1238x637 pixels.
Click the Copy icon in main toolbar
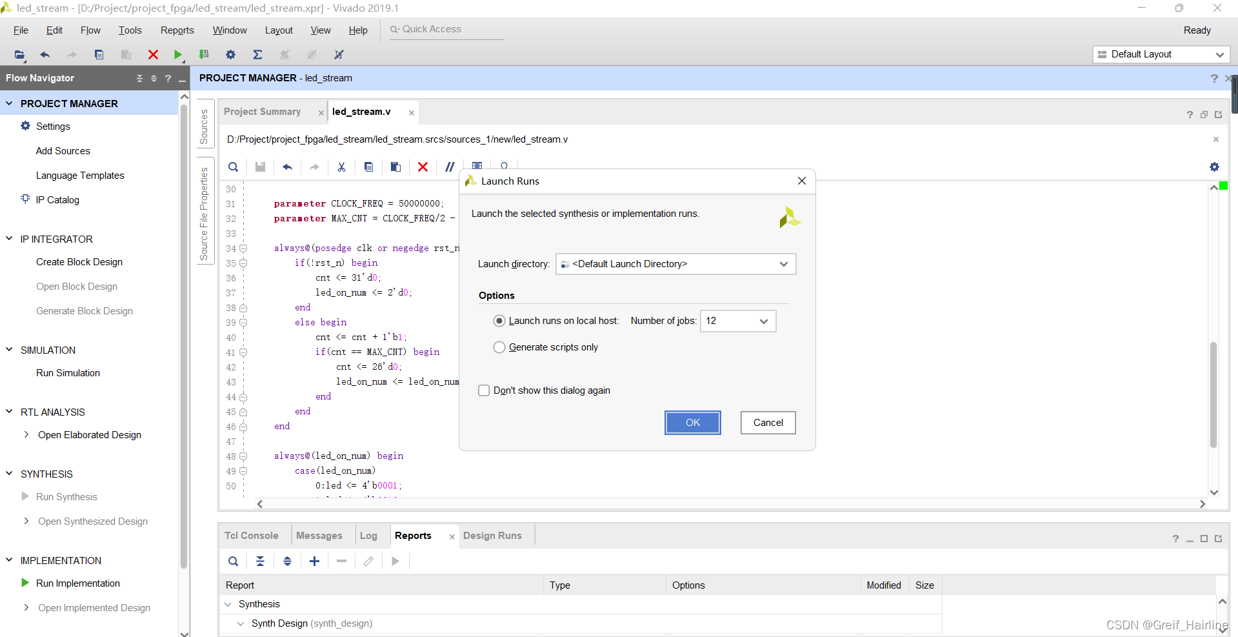point(99,55)
